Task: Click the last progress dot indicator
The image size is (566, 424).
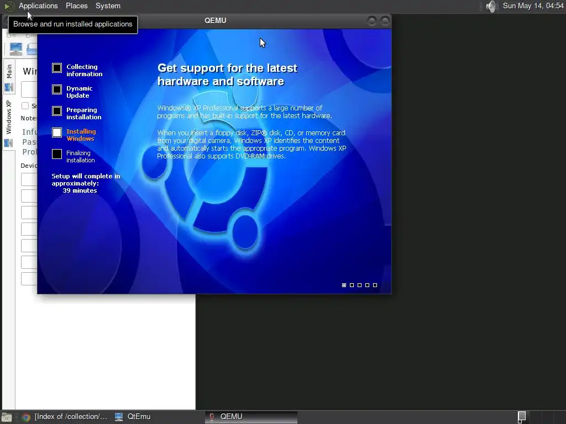Action: pos(375,285)
